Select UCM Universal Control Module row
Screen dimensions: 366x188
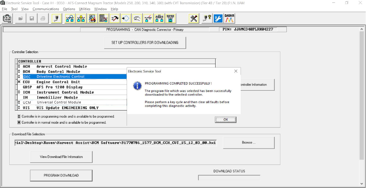tap(72, 103)
